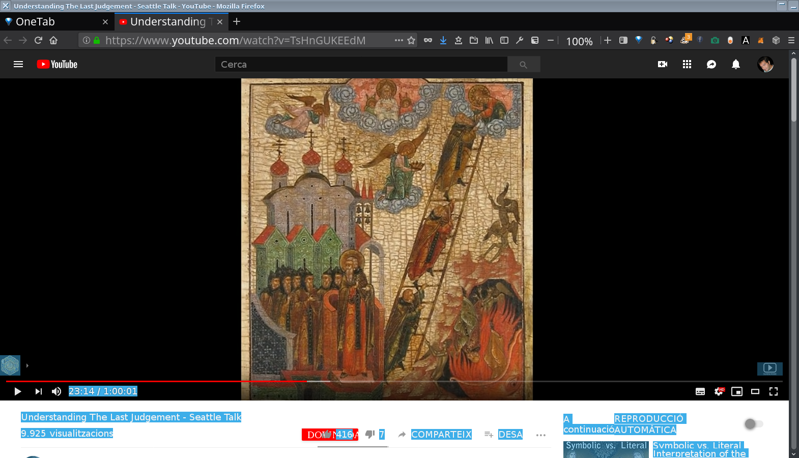Toggle subtitles on the player

point(700,391)
